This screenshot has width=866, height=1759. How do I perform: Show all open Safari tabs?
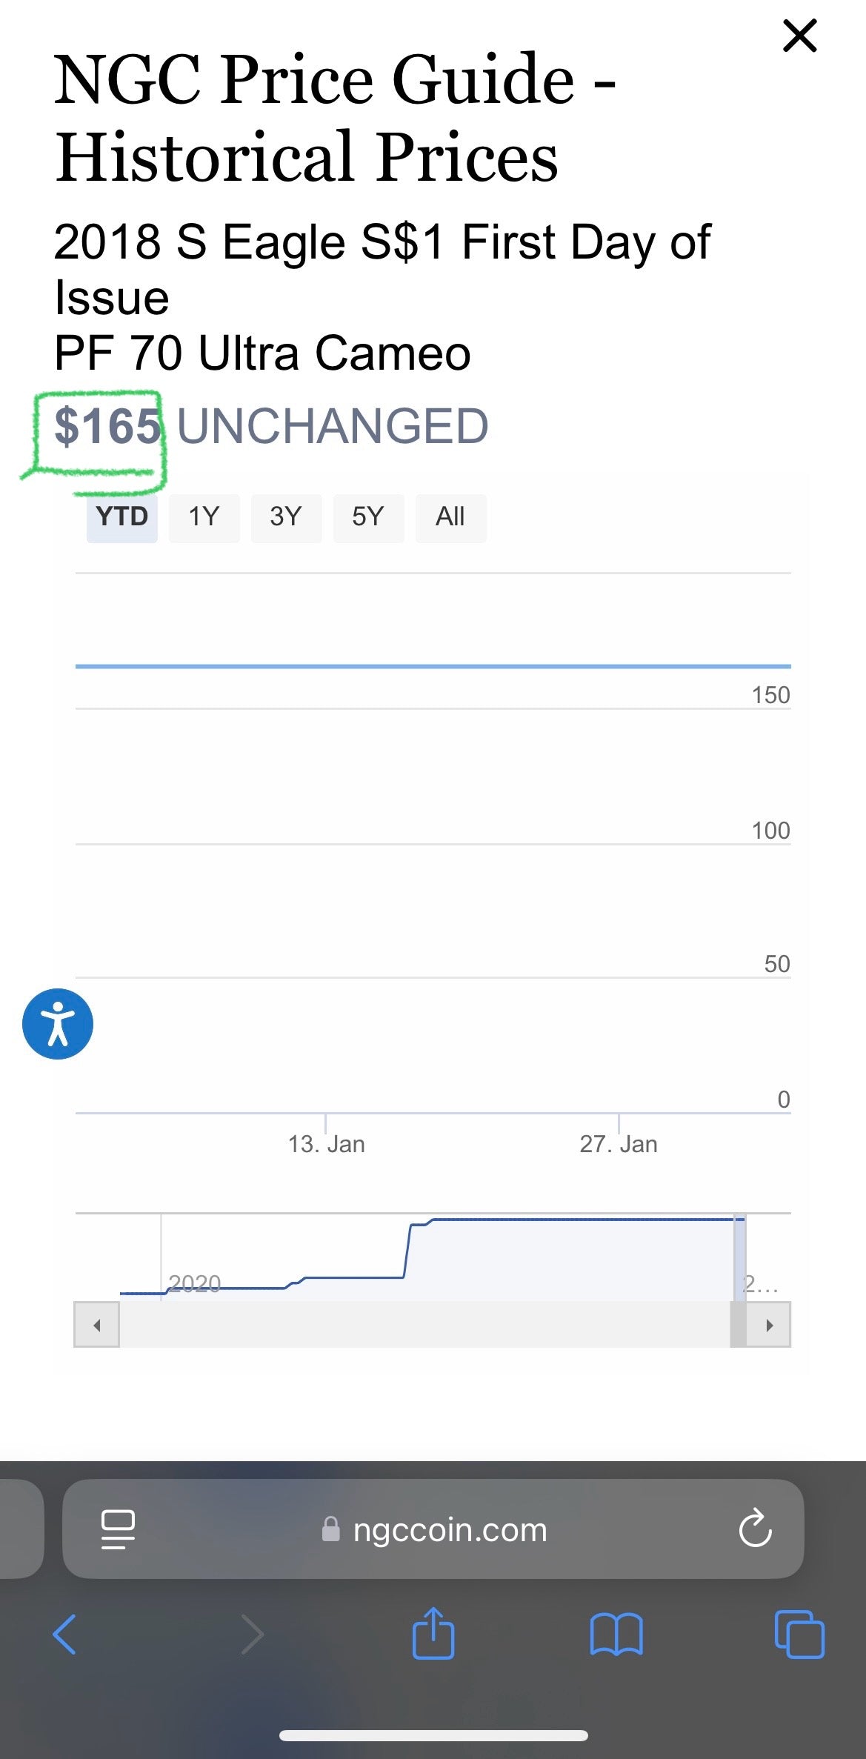coord(799,1635)
